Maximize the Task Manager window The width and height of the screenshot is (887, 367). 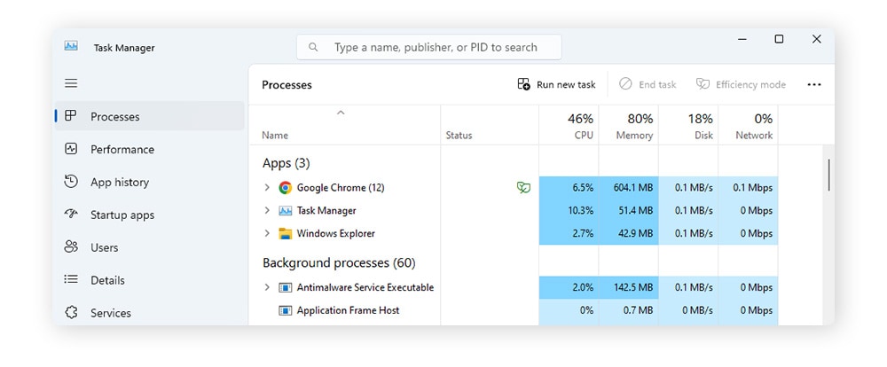click(779, 39)
